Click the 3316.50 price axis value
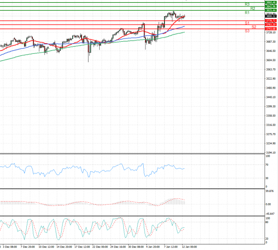The width and height of the screenshot is (278, 250). click(x=271, y=125)
